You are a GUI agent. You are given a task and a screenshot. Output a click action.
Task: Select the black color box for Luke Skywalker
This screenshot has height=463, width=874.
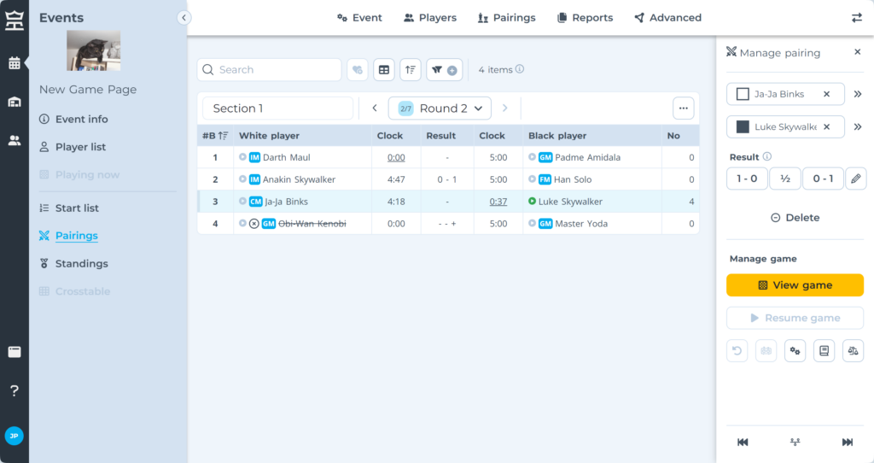(x=743, y=126)
